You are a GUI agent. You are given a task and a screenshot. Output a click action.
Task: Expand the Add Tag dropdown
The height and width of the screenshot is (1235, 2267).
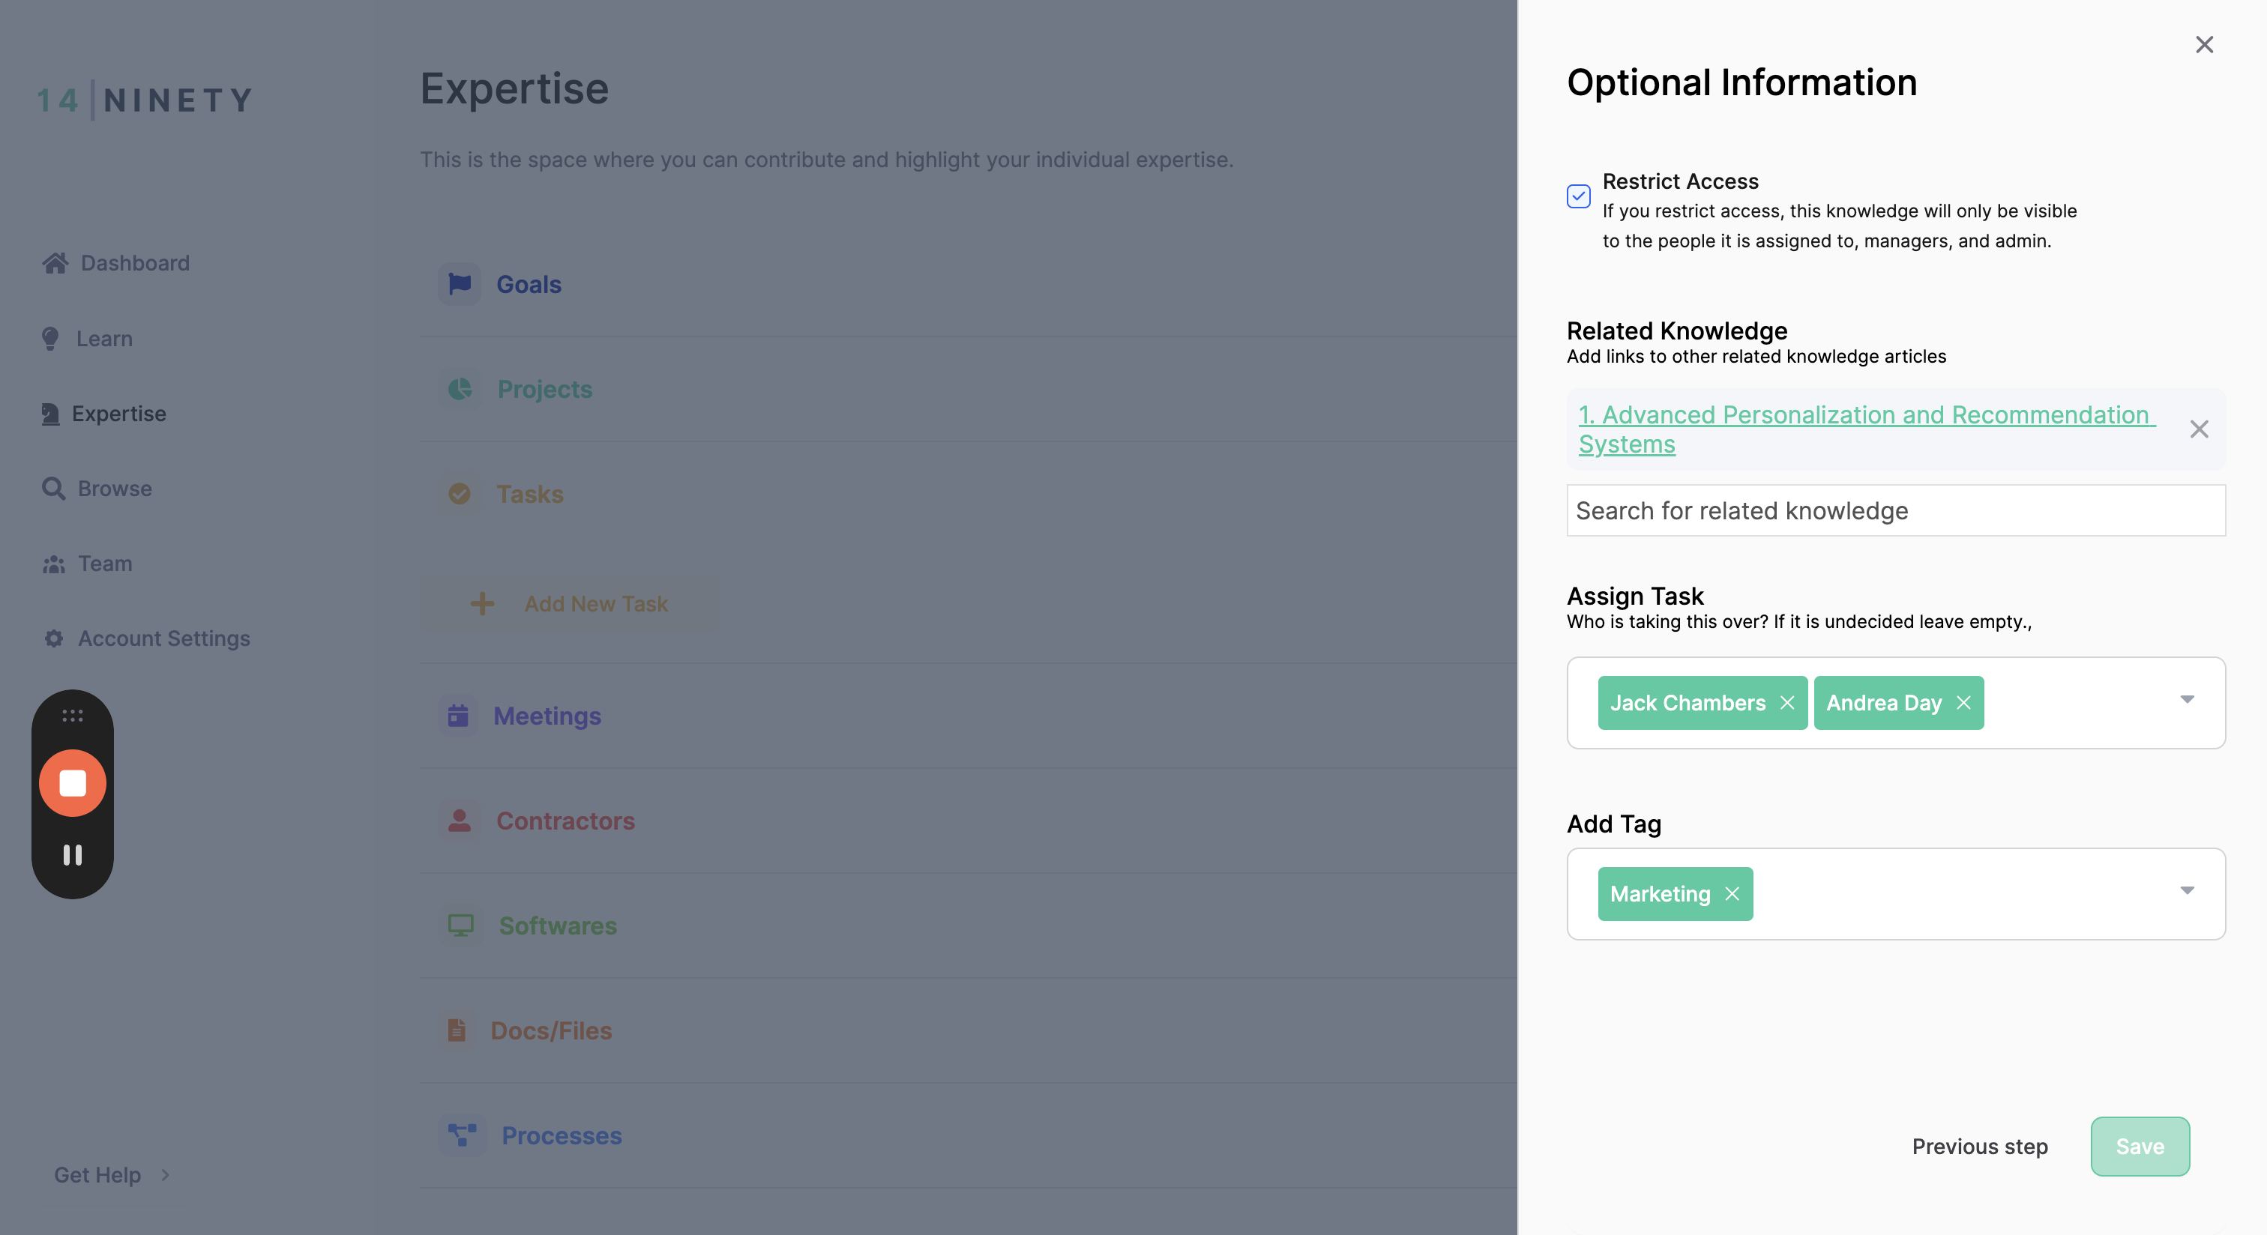click(2187, 890)
